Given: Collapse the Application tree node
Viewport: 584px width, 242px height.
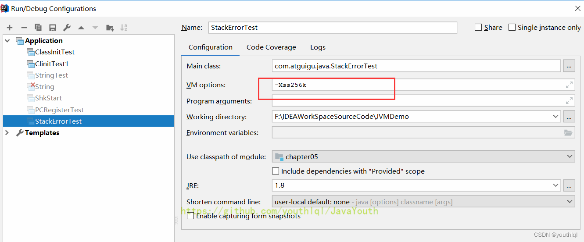Looking at the screenshot, I should pyautogui.click(x=7, y=40).
